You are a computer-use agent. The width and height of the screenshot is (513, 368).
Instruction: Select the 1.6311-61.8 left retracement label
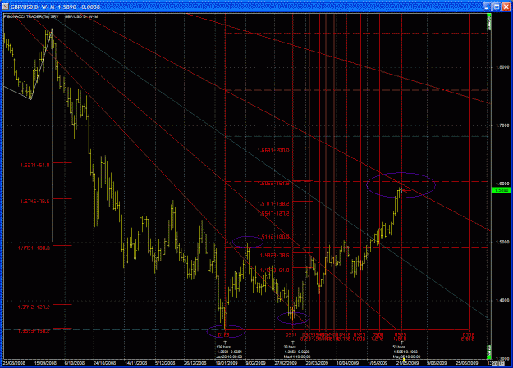point(35,166)
